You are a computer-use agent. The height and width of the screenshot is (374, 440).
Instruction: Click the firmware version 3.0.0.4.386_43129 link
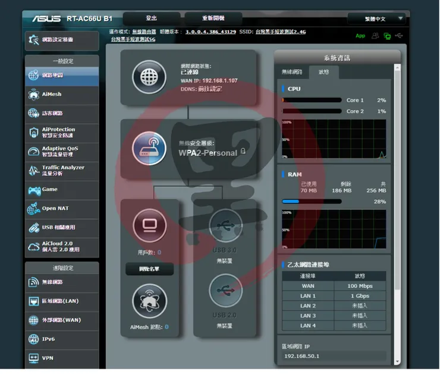point(210,32)
